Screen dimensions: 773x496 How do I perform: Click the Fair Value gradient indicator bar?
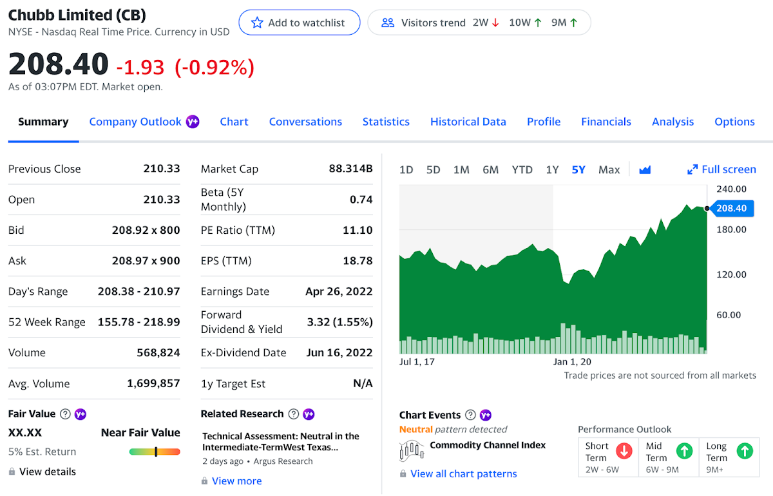pyautogui.click(x=155, y=452)
